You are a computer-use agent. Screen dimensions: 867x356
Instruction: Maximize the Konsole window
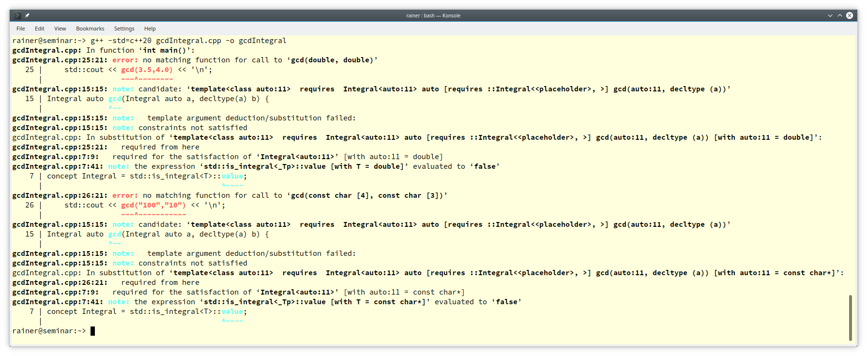[x=840, y=15]
